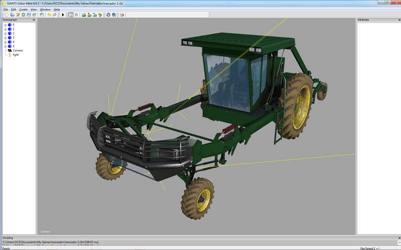The width and height of the screenshot is (401, 250).
Task: Click the New file toolbar icon
Action: tap(6, 15)
